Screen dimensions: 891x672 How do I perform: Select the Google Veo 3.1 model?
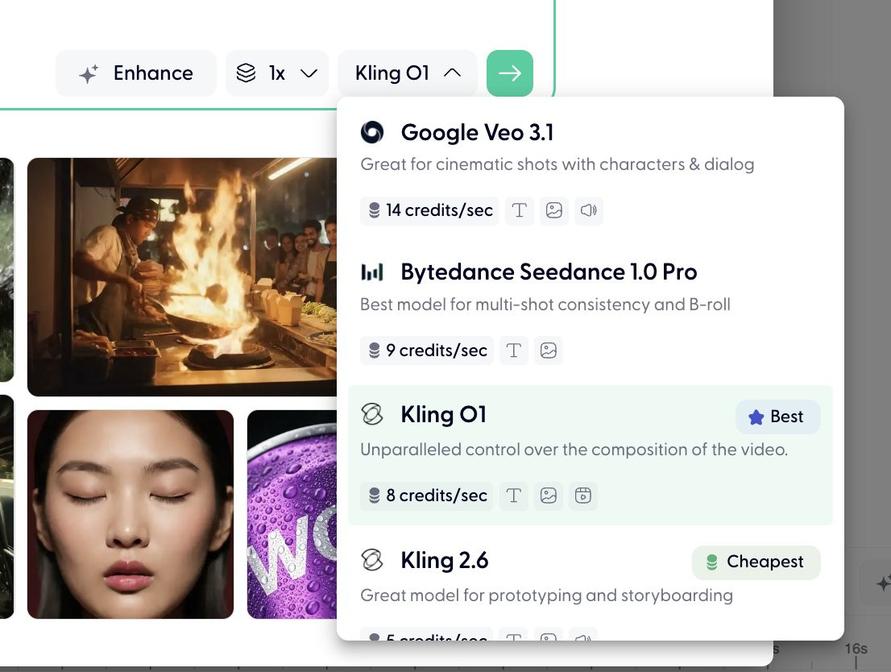click(x=591, y=175)
